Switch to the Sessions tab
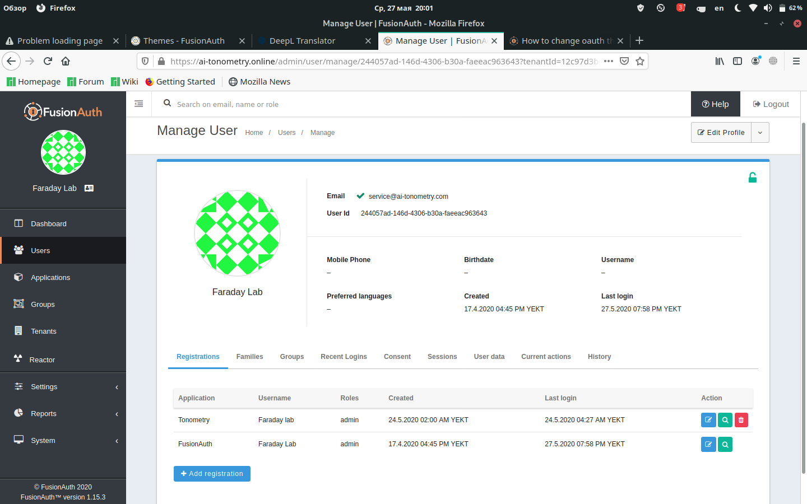The image size is (807, 504). 442,357
